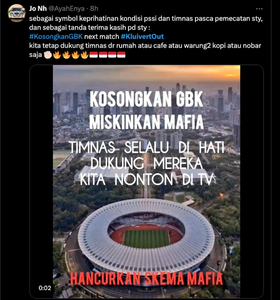Click the first Indonesian flag emoji

click(93, 55)
